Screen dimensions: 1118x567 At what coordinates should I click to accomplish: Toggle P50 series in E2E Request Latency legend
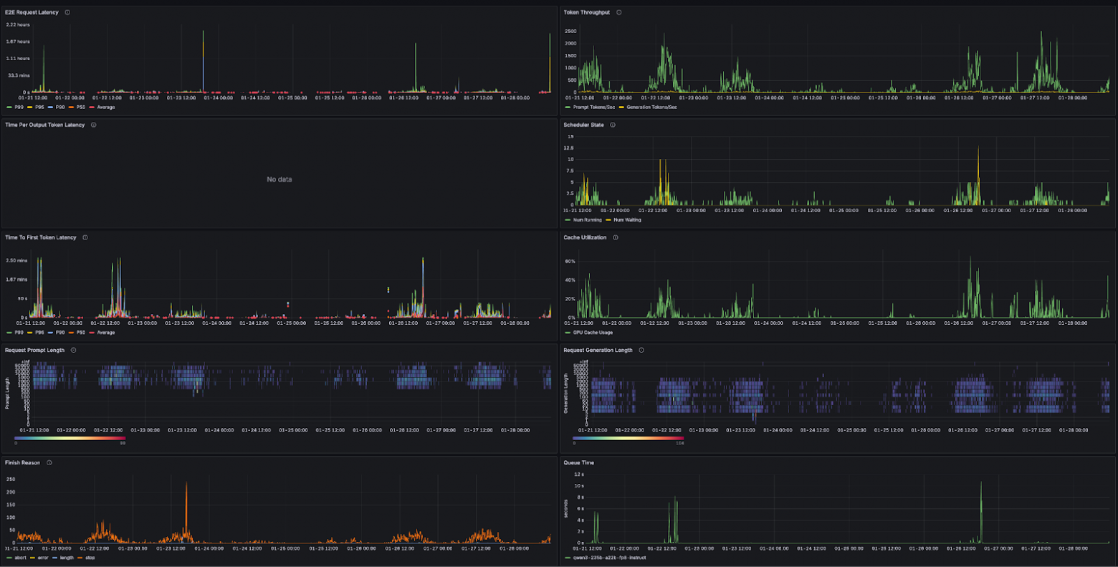[77, 108]
